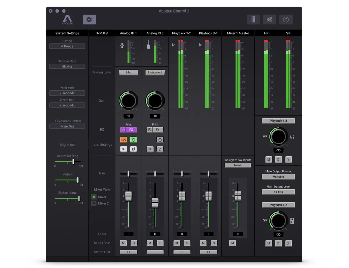Open help with the question mark icon
This screenshot has width=349, height=268.
coord(286,20)
